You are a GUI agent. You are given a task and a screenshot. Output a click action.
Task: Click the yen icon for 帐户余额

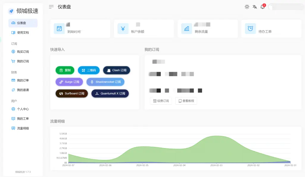tap(123, 29)
